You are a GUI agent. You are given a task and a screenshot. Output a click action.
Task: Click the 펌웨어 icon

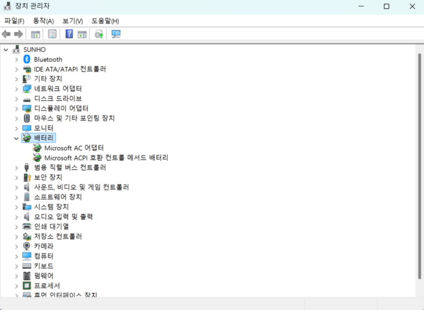point(26,276)
